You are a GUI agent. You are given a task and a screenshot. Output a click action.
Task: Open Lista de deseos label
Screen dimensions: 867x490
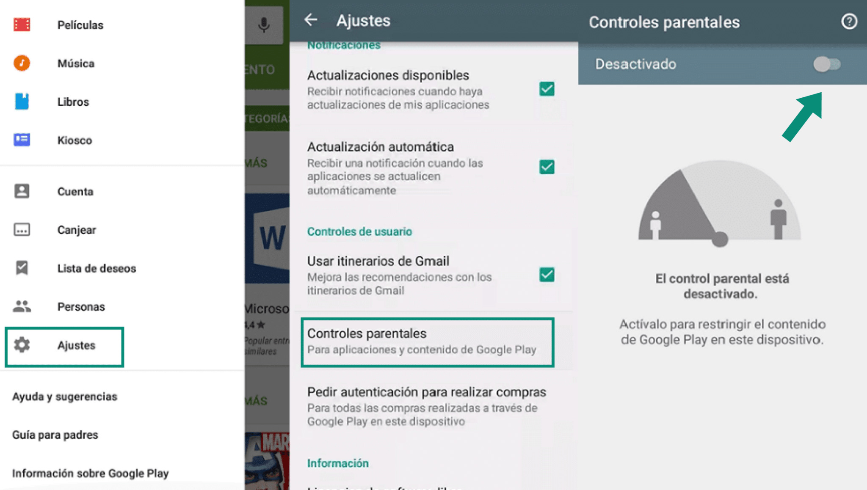point(97,268)
